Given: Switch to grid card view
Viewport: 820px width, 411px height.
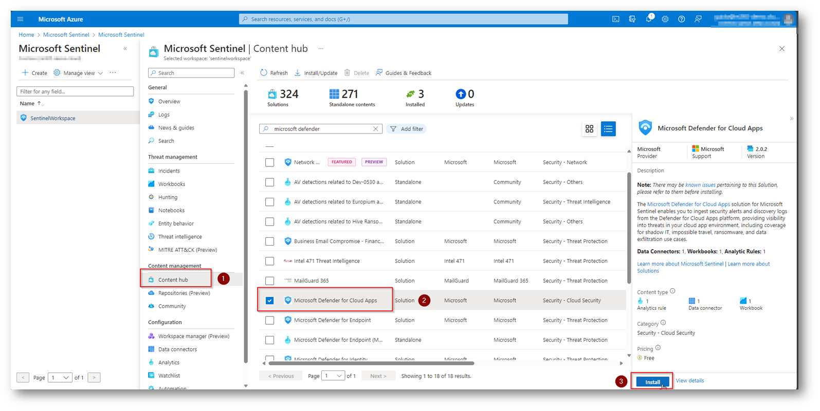Looking at the screenshot, I should tap(589, 129).
